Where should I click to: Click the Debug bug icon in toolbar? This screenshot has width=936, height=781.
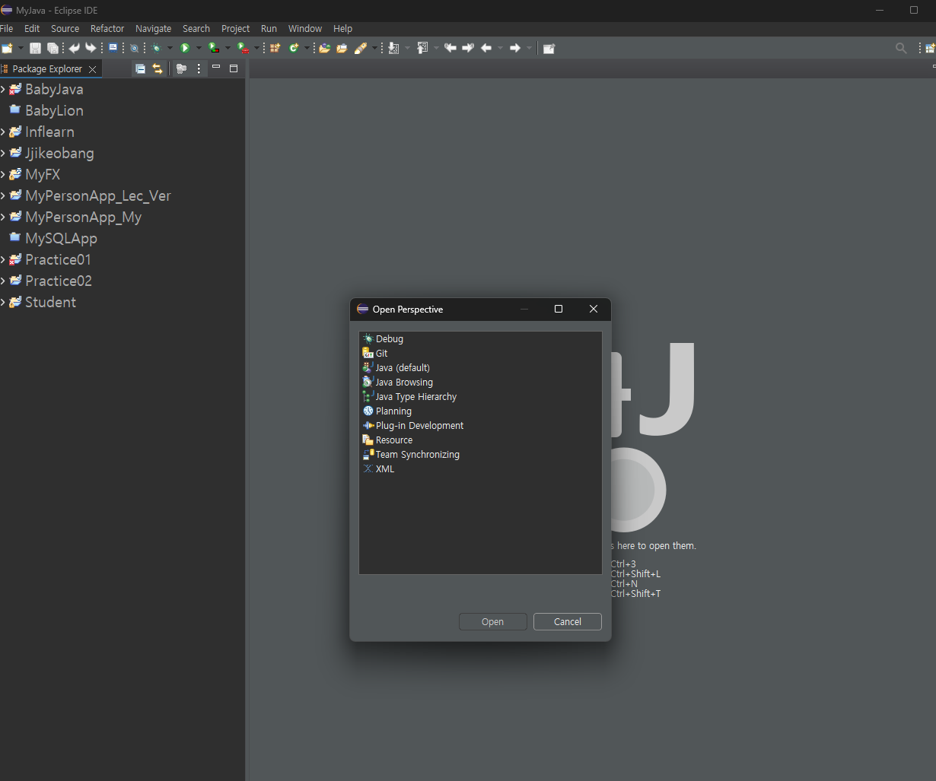[x=156, y=48]
